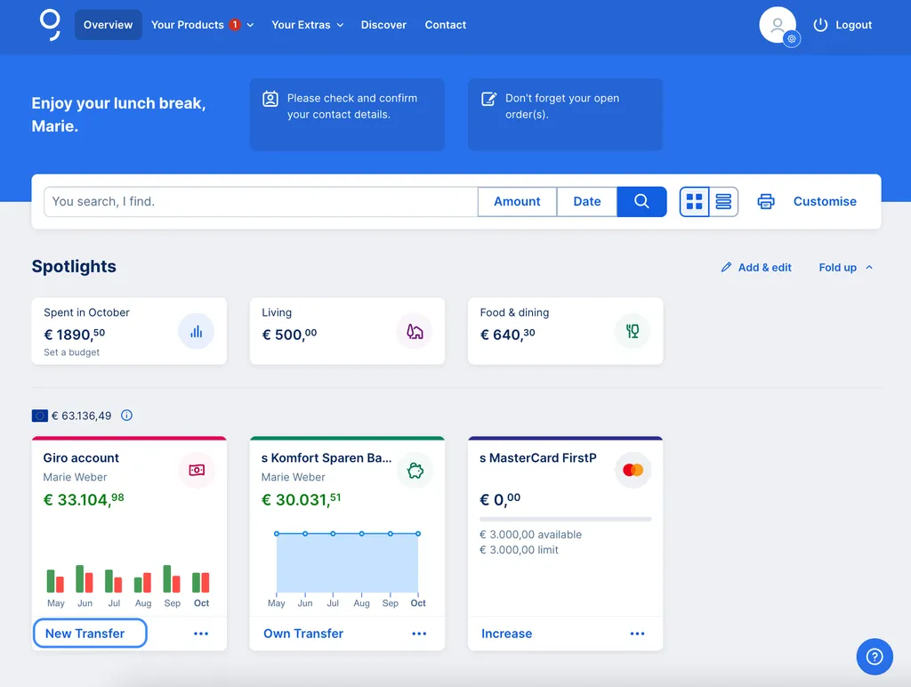Open the Spent in October chart icon
The image size is (911, 687).
(x=196, y=331)
